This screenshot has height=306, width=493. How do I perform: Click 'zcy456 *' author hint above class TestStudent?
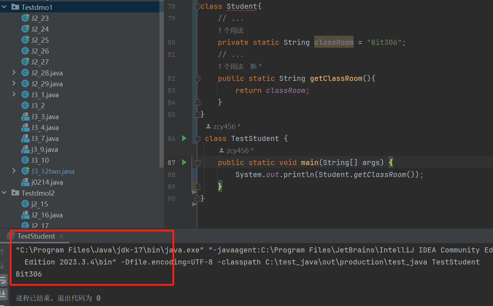click(223, 126)
